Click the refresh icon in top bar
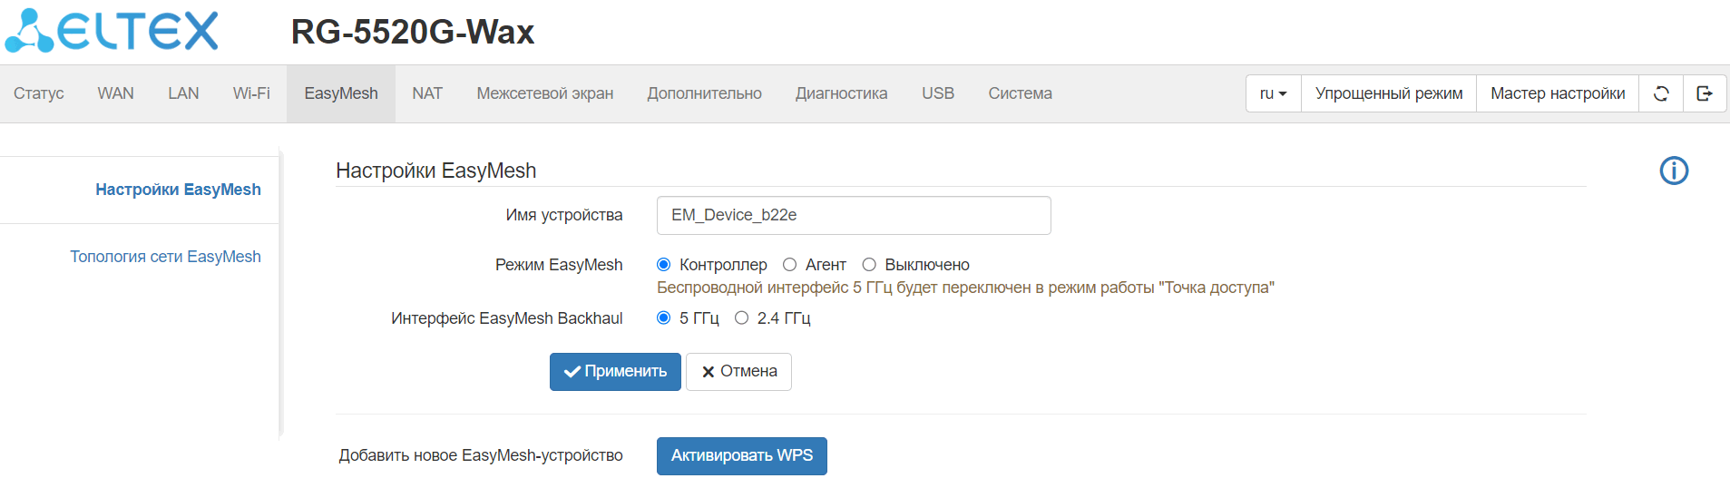This screenshot has width=1730, height=488. pos(1661,93)
